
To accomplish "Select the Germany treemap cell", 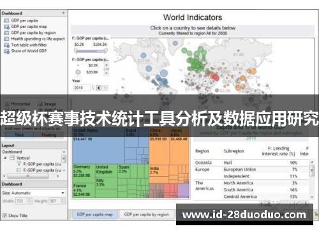I will tap(84, 174).
